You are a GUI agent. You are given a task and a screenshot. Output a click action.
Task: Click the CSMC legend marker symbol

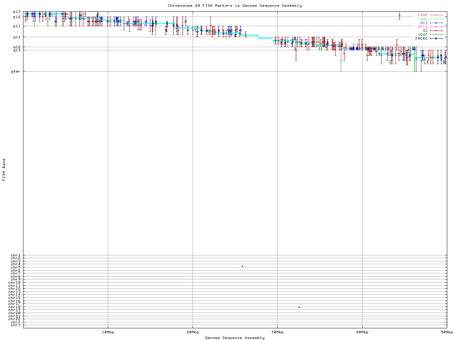(x=436, y=15)
